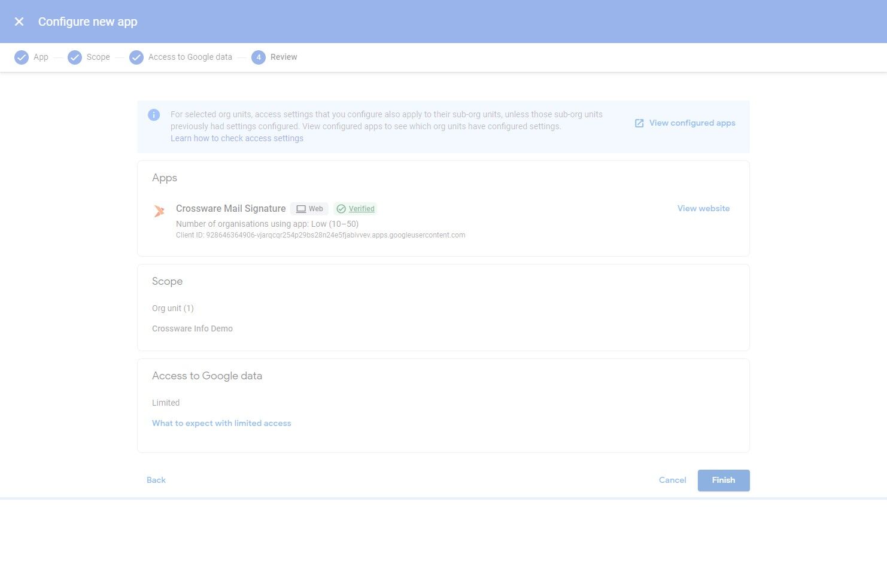
Task: Click the Scope step checkmark icon
Action: pos(75,57)
